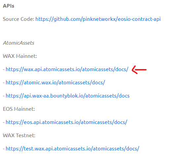Select the italic AtomicAssets subheading
185x158 pixels.
click(18, 43)
